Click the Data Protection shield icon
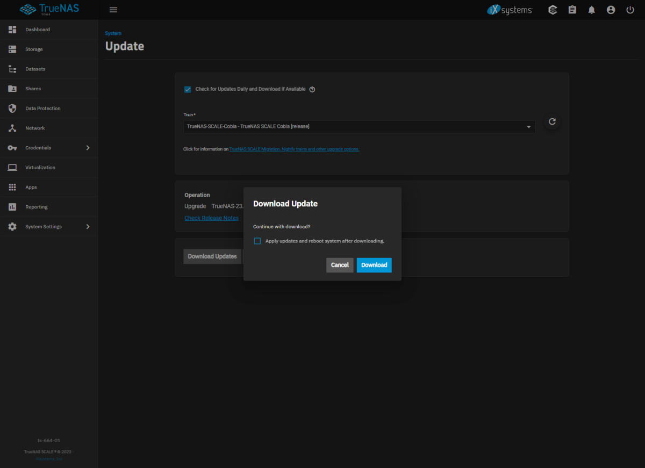 pos(12,109)
